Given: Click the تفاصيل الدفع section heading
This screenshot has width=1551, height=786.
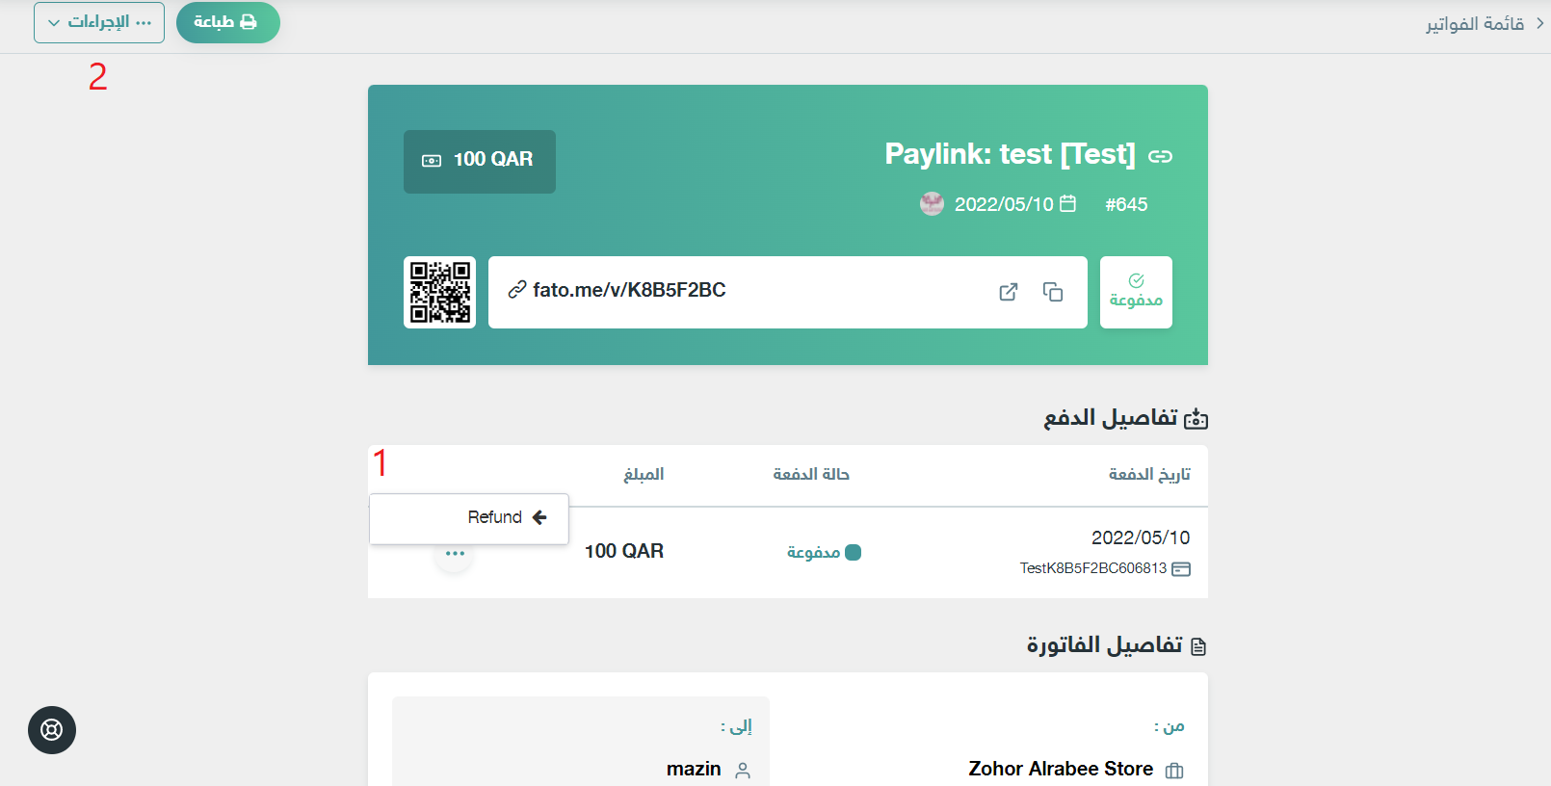Looking at the screenshot, I should pyautogui.click(x=1111, y=417).
